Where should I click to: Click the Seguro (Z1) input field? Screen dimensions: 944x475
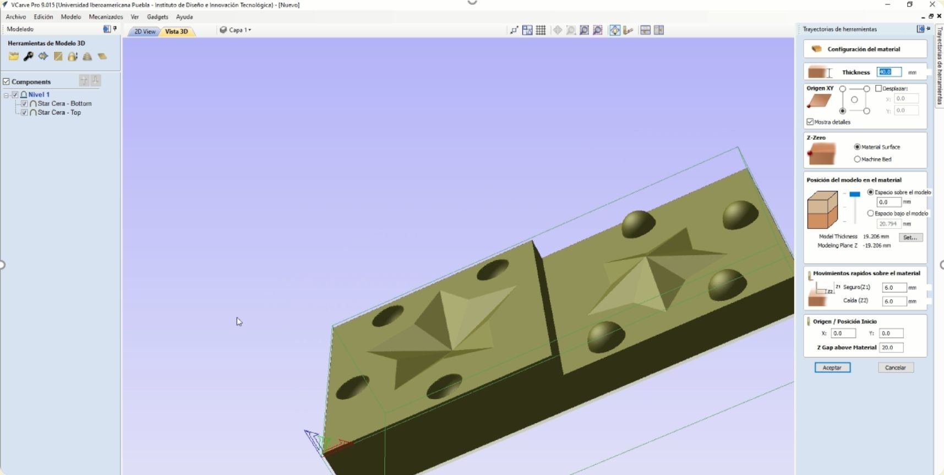tap(894, 288)
